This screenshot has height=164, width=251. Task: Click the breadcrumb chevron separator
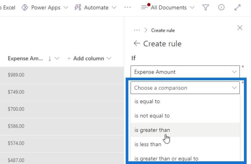click(x=145, y=30)
